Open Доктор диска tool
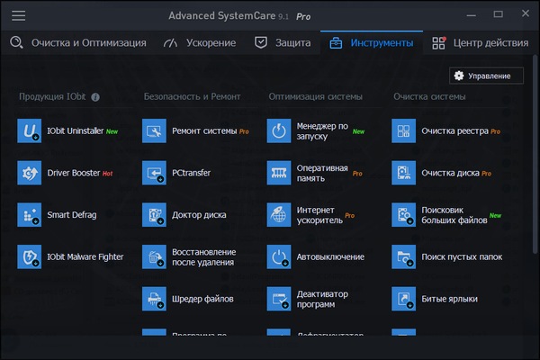 point(155,215)
